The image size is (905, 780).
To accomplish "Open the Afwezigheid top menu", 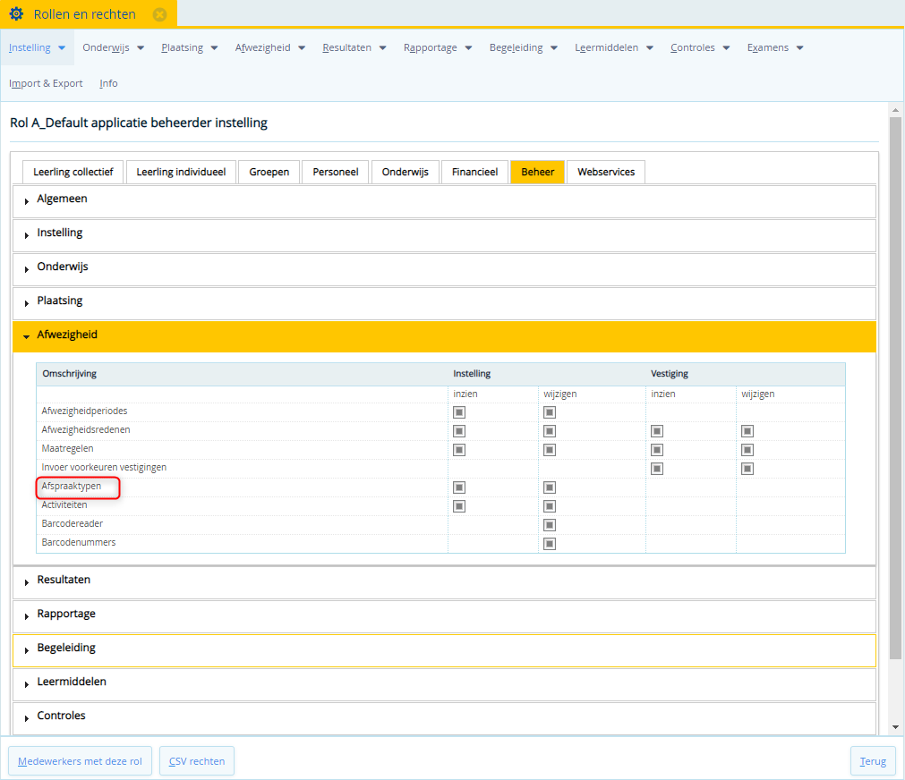I will tap(270, 47).
